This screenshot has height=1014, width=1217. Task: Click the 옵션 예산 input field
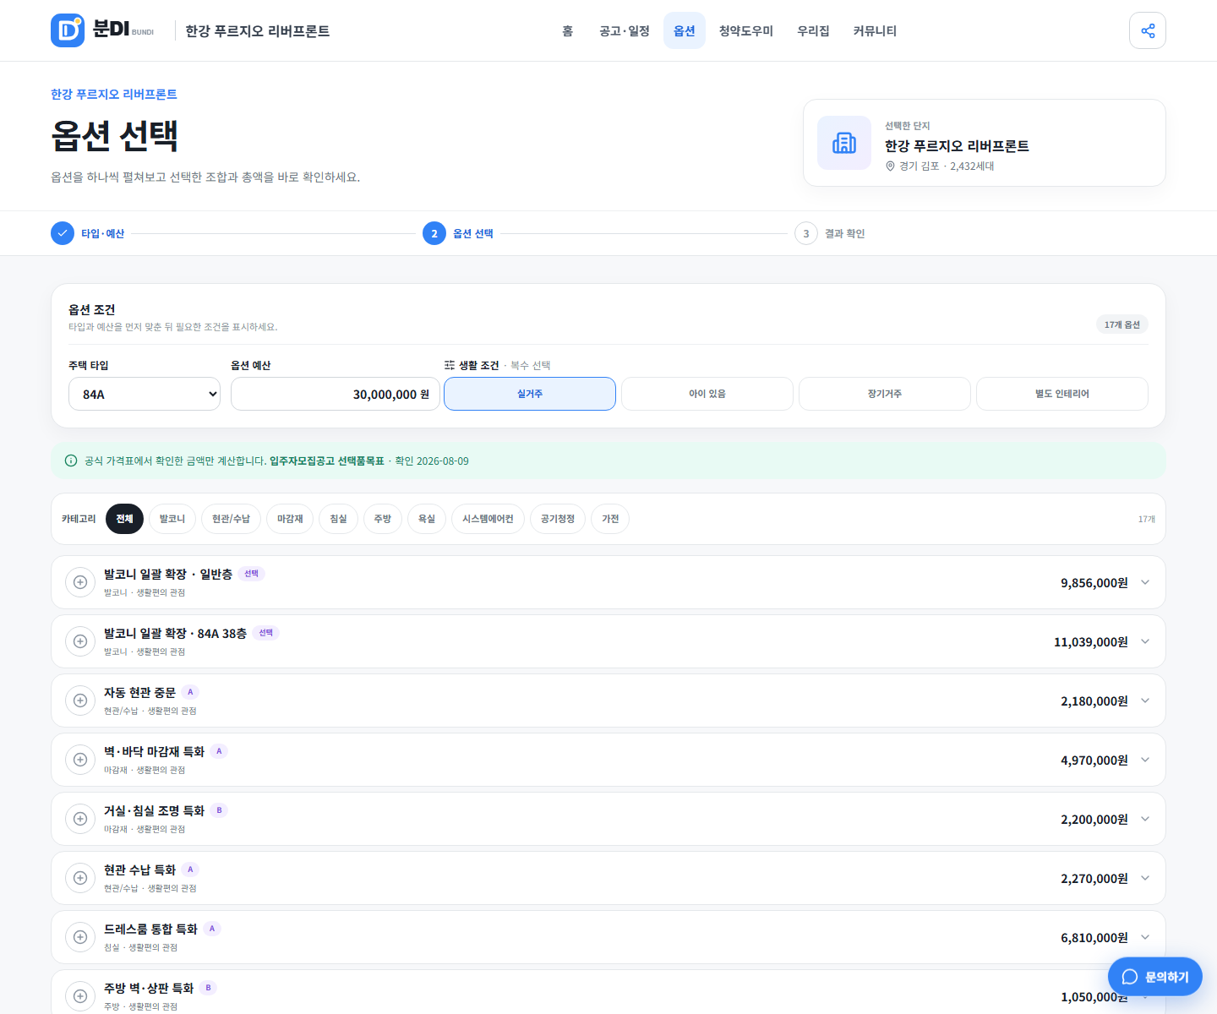[336, 394]
